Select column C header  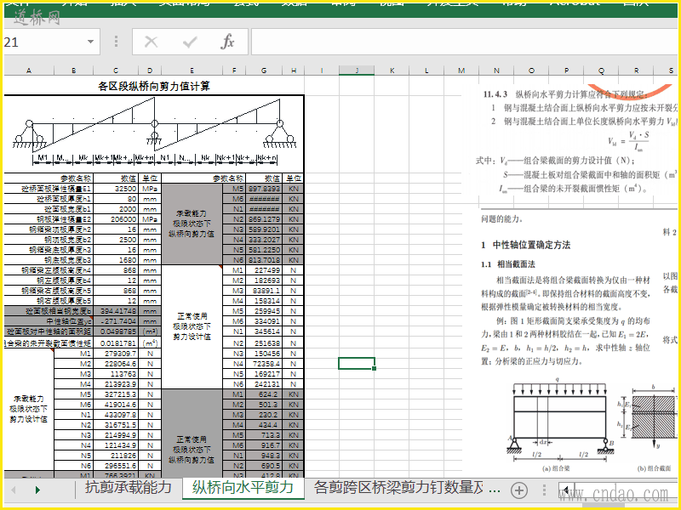tap(116, 71)
